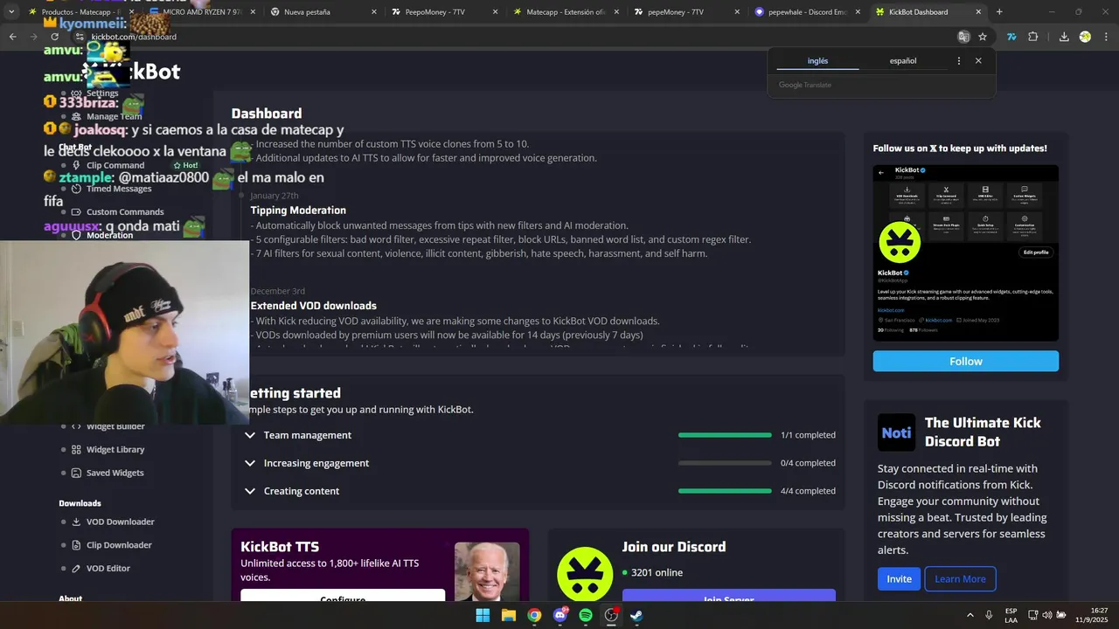Open the Chrome profile avatar
Screen dimensions: 1119x629
pyautogui.click(x=1085, y=37)
